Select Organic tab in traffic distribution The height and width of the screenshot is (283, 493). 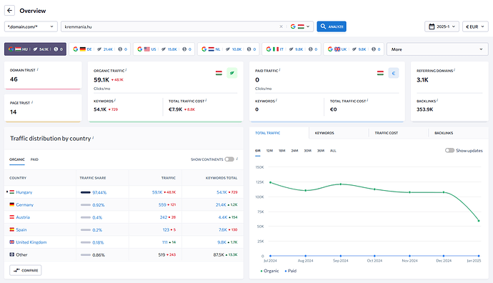click(x=17, y=159)
